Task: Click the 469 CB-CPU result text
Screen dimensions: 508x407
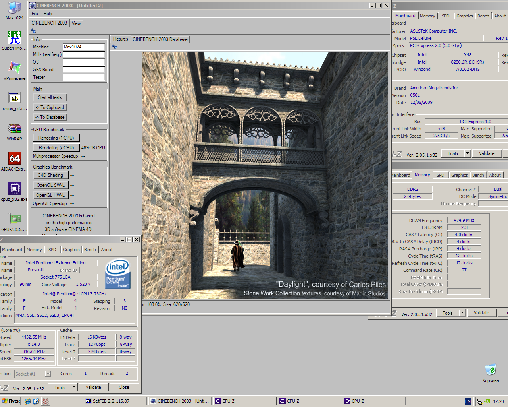Action: (93, 148)
